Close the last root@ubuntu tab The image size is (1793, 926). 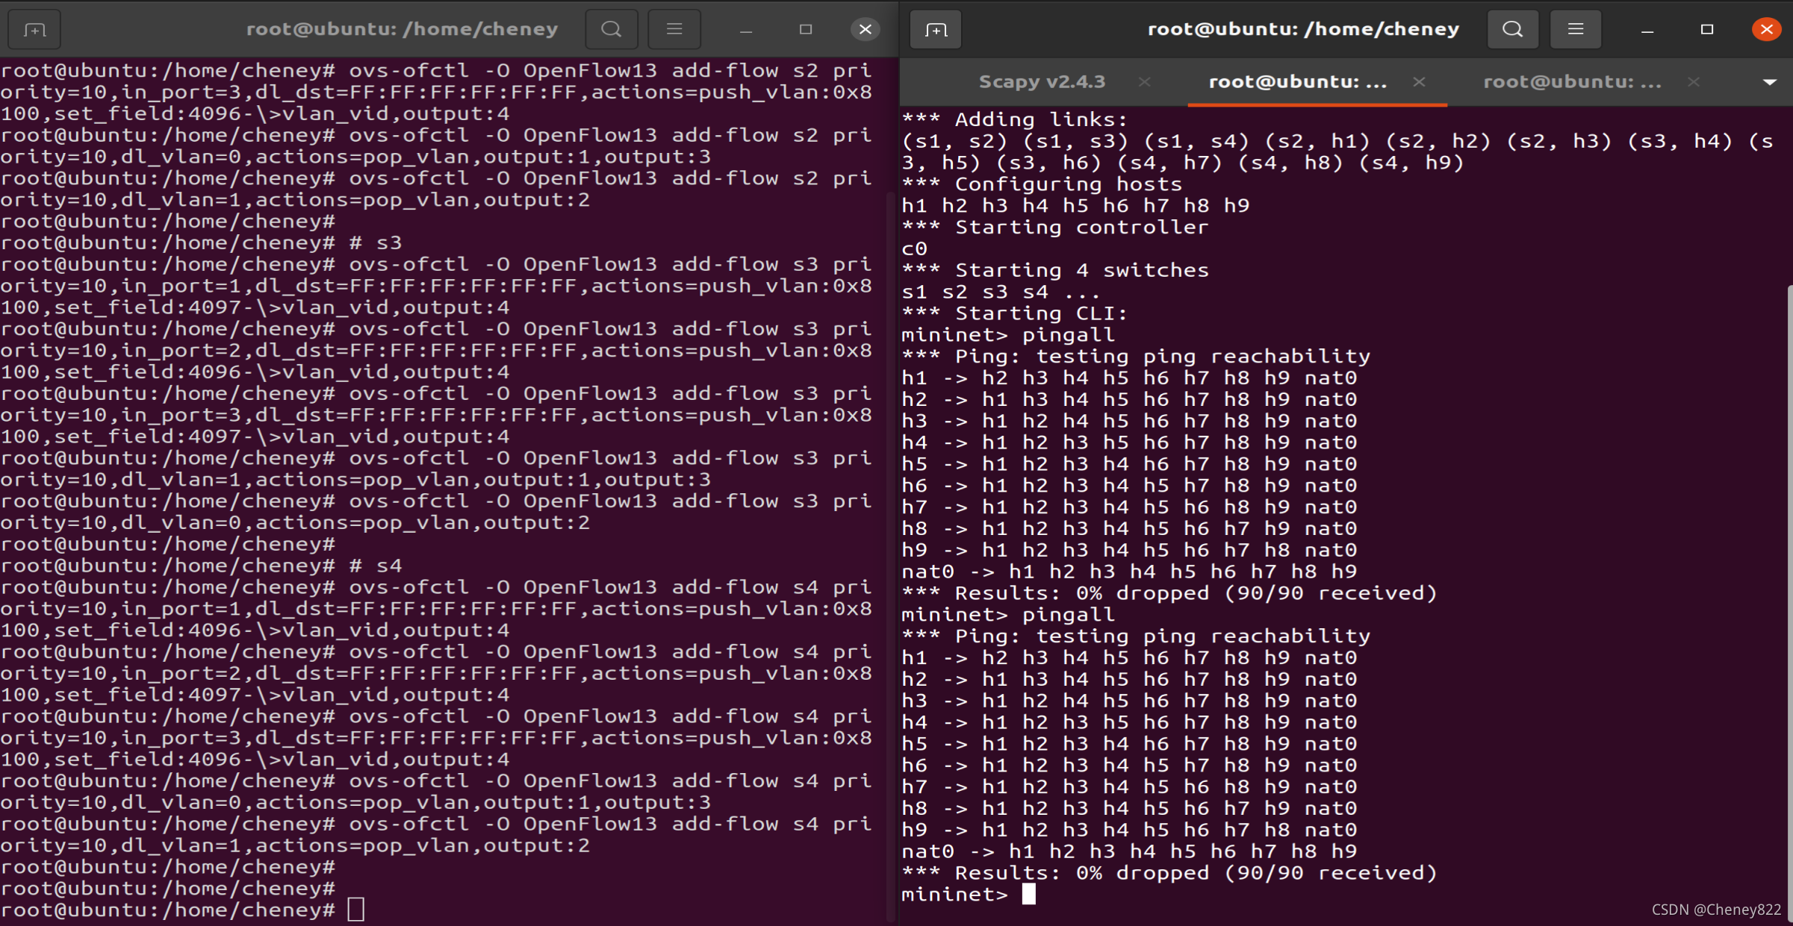1693,82
